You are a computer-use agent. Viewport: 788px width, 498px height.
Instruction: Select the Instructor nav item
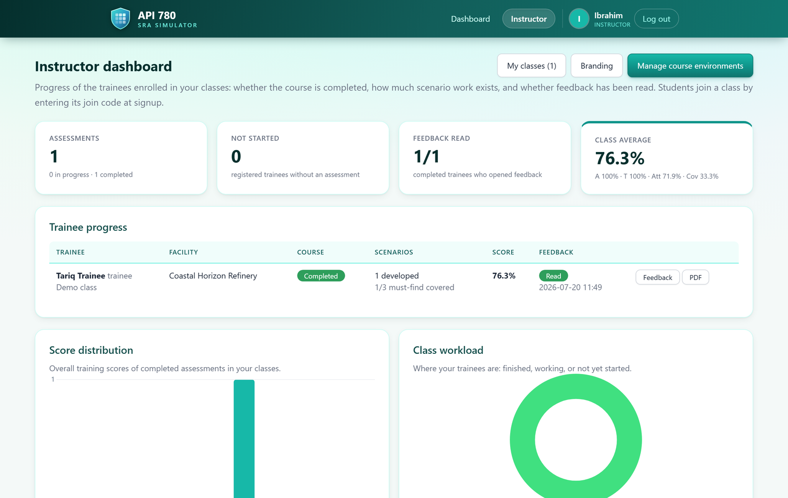click(528, 19)
